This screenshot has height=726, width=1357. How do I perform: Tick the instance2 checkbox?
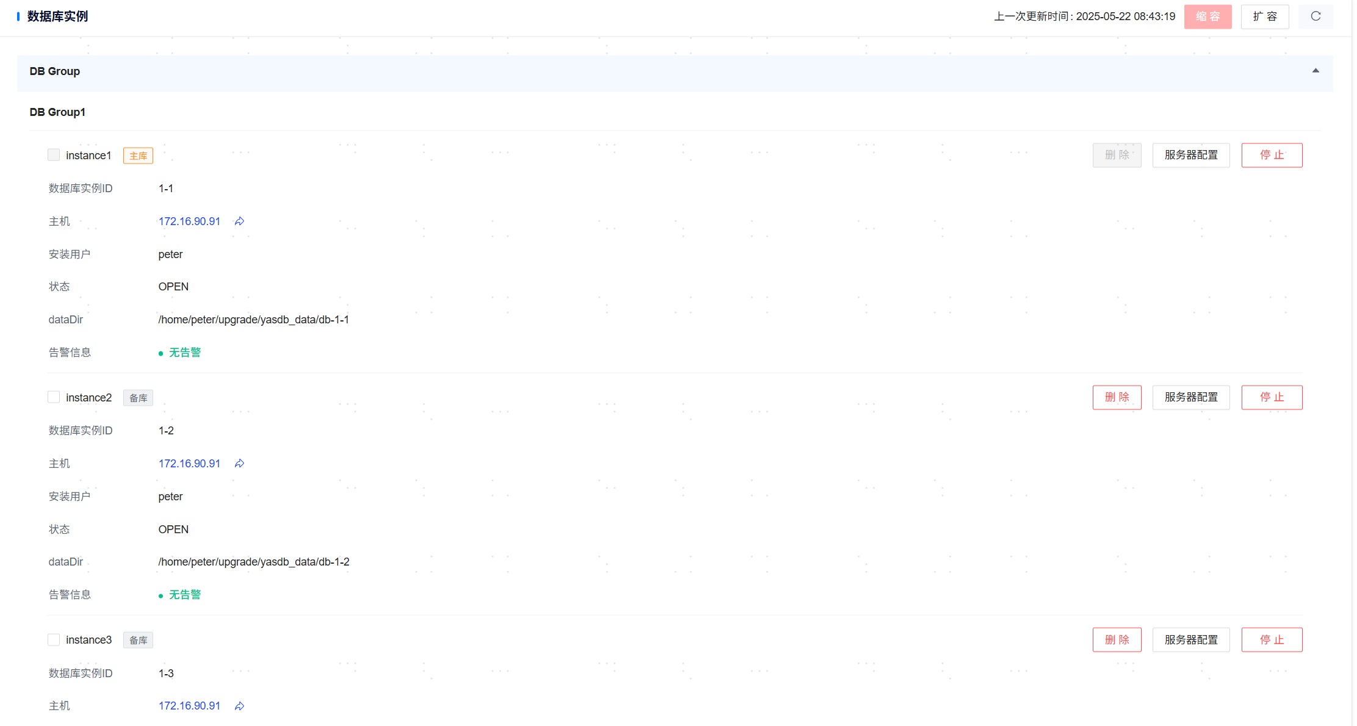54,397
